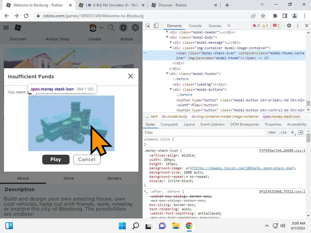Click the Play button in modal
The image size is (311, 233).
point(56,160)
